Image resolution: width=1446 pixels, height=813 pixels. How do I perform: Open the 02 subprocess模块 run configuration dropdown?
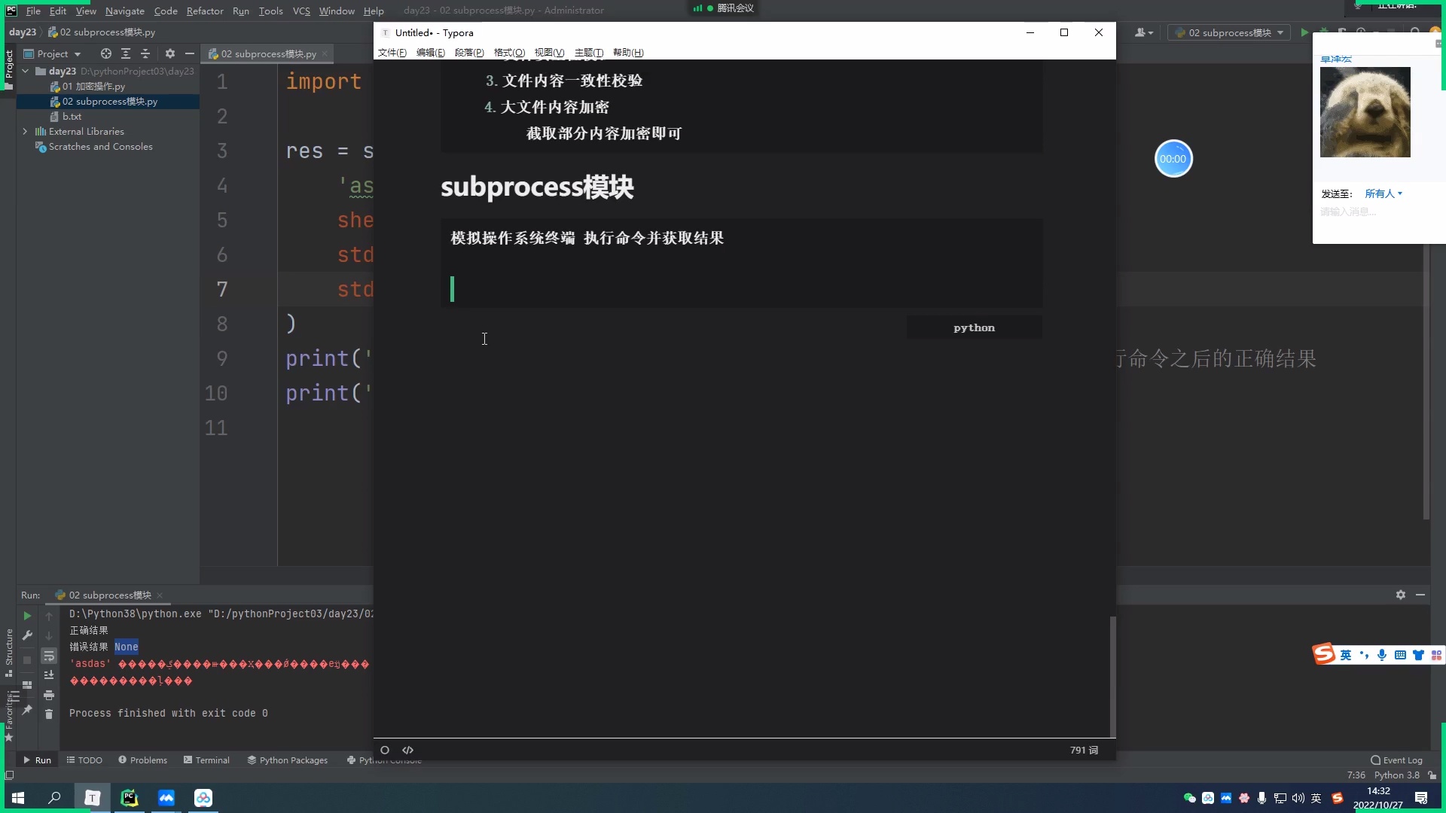pyautogui.click(x=1281, y=32)
